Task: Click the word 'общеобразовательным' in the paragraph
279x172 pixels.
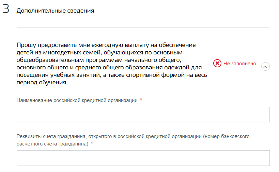Action: point(50,60)
